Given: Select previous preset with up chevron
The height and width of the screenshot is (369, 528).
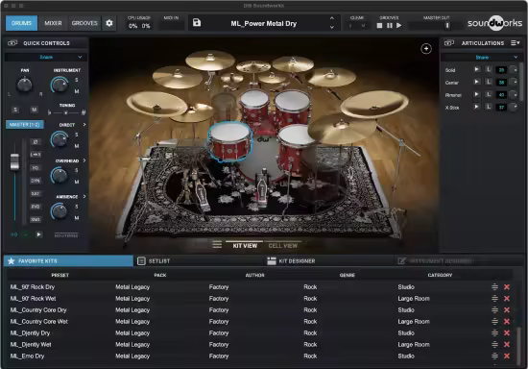Looking at the screenshot, I should pyautogui.click(x=332, y=18).
